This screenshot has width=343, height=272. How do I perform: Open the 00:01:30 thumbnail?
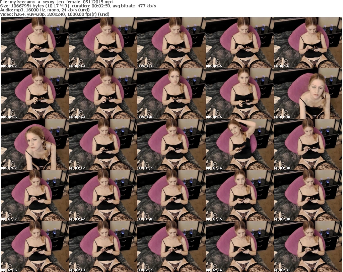308,145
